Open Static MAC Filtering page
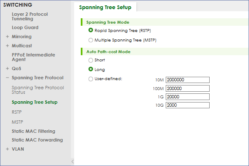Viewport: 249px width, 166px height. (x=33, y=131)
